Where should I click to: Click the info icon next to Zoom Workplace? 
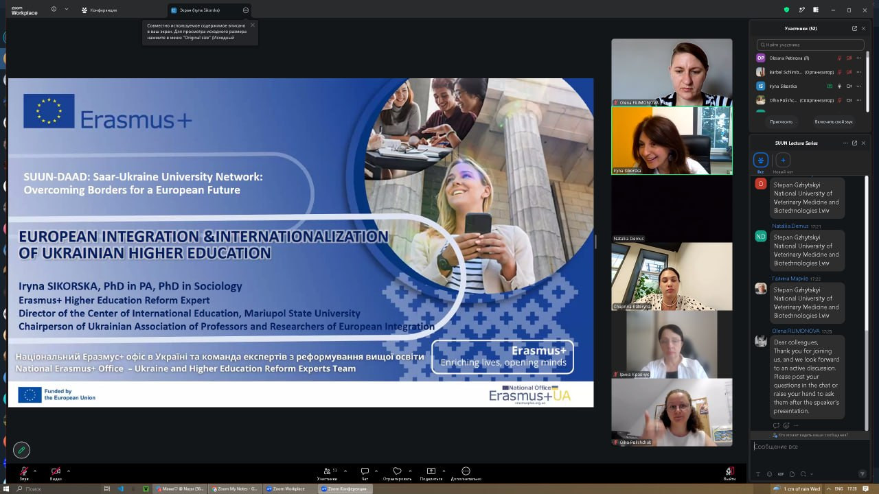click(54, 10)
